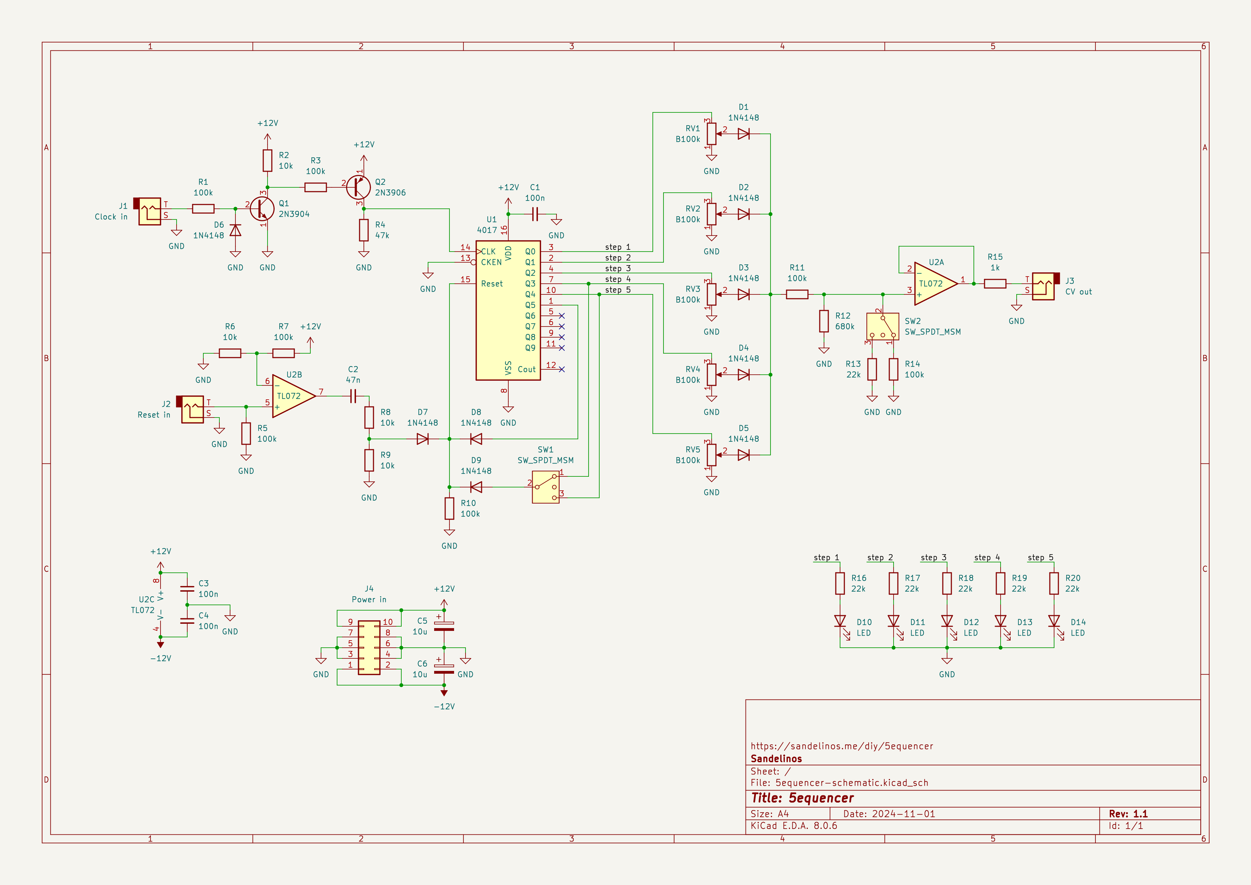Select resistor R2 10k symbol
The height and width of the screenshot is (885, 1251).
[268, 160]
